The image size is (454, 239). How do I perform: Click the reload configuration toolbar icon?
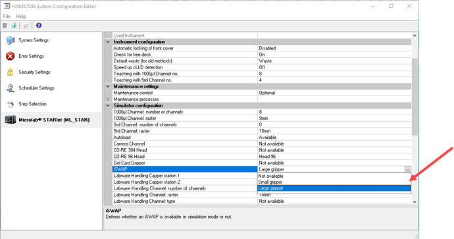point(14,26)
